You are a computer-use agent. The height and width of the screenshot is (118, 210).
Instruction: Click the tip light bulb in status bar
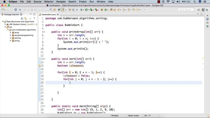point(208,116)
